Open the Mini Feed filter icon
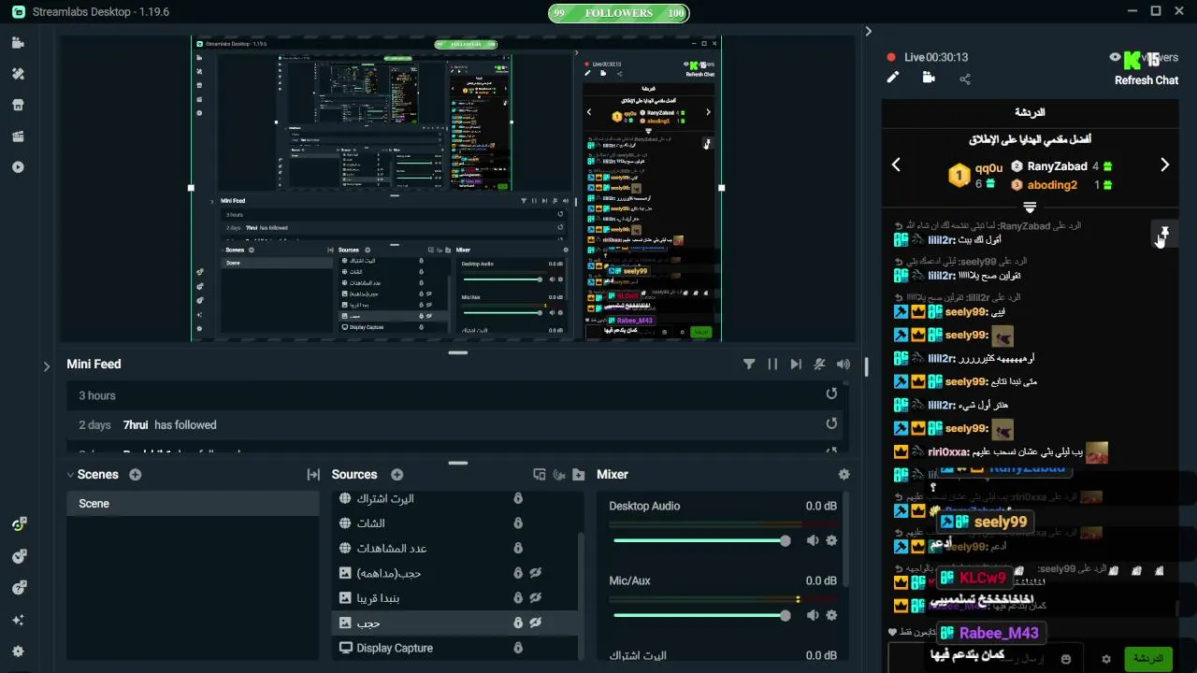This screenshot has width=1197, height=673. click(749, 365)
